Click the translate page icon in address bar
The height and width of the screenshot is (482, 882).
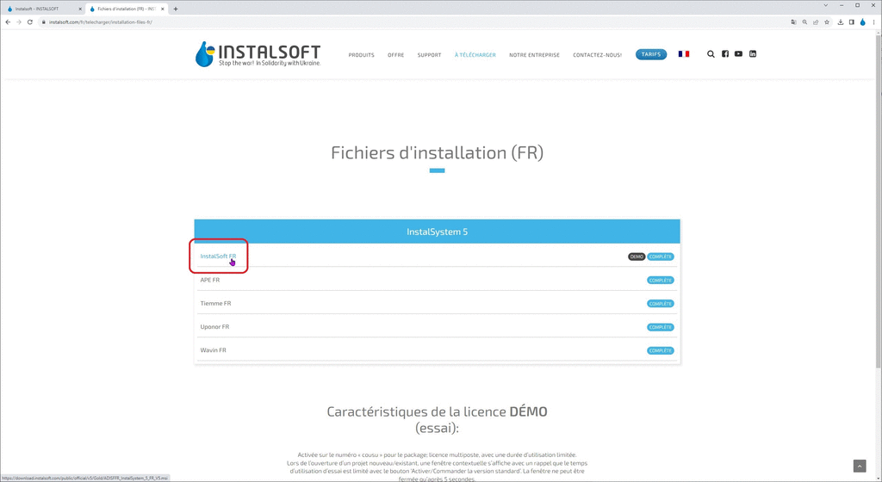(793, 22)
